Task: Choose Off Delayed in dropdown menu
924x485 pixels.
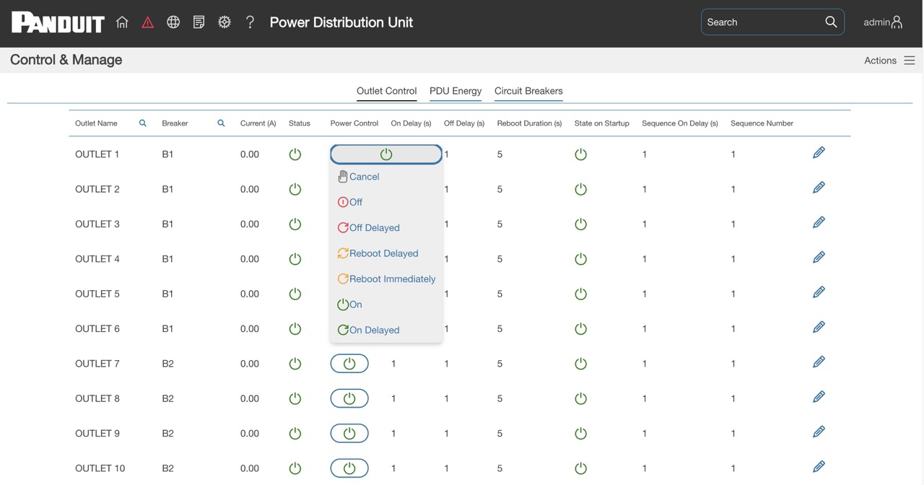Action: click(368, 228)
